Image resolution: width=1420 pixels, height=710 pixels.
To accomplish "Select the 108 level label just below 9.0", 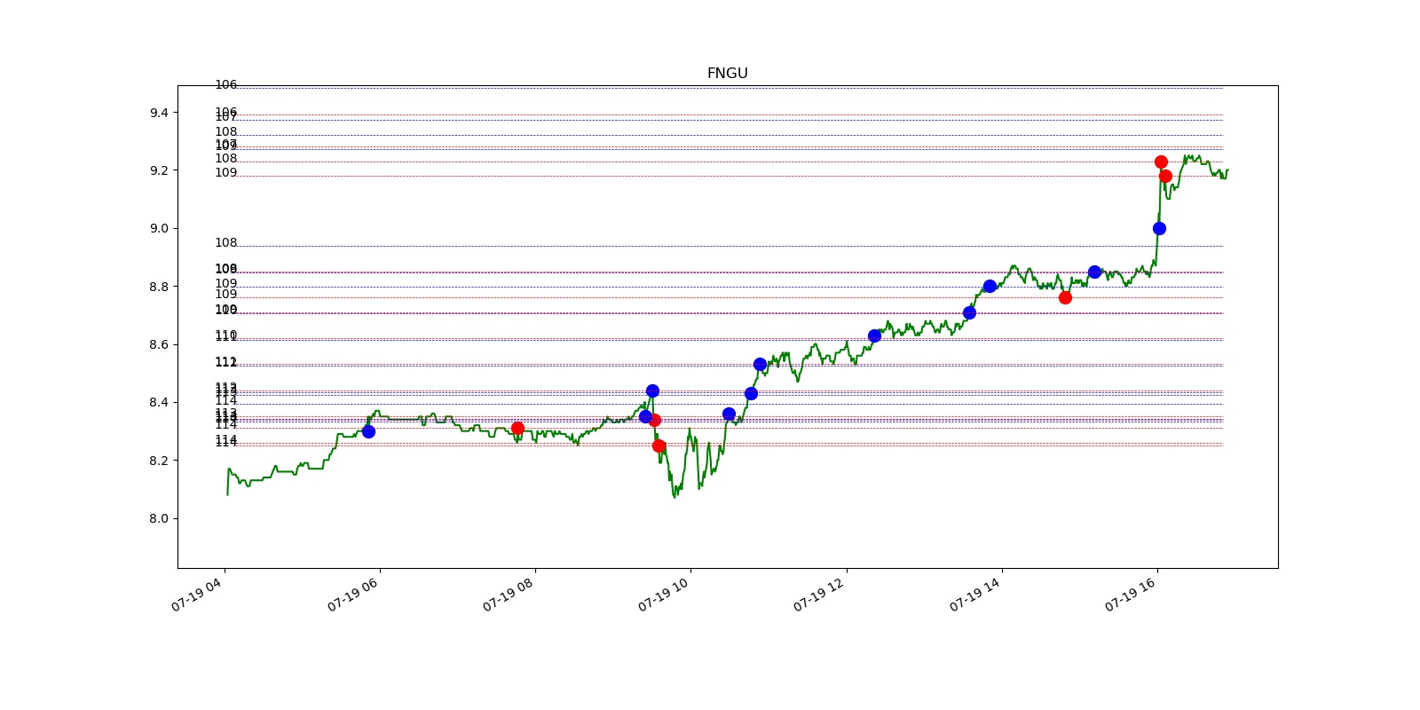I will 226,242.
